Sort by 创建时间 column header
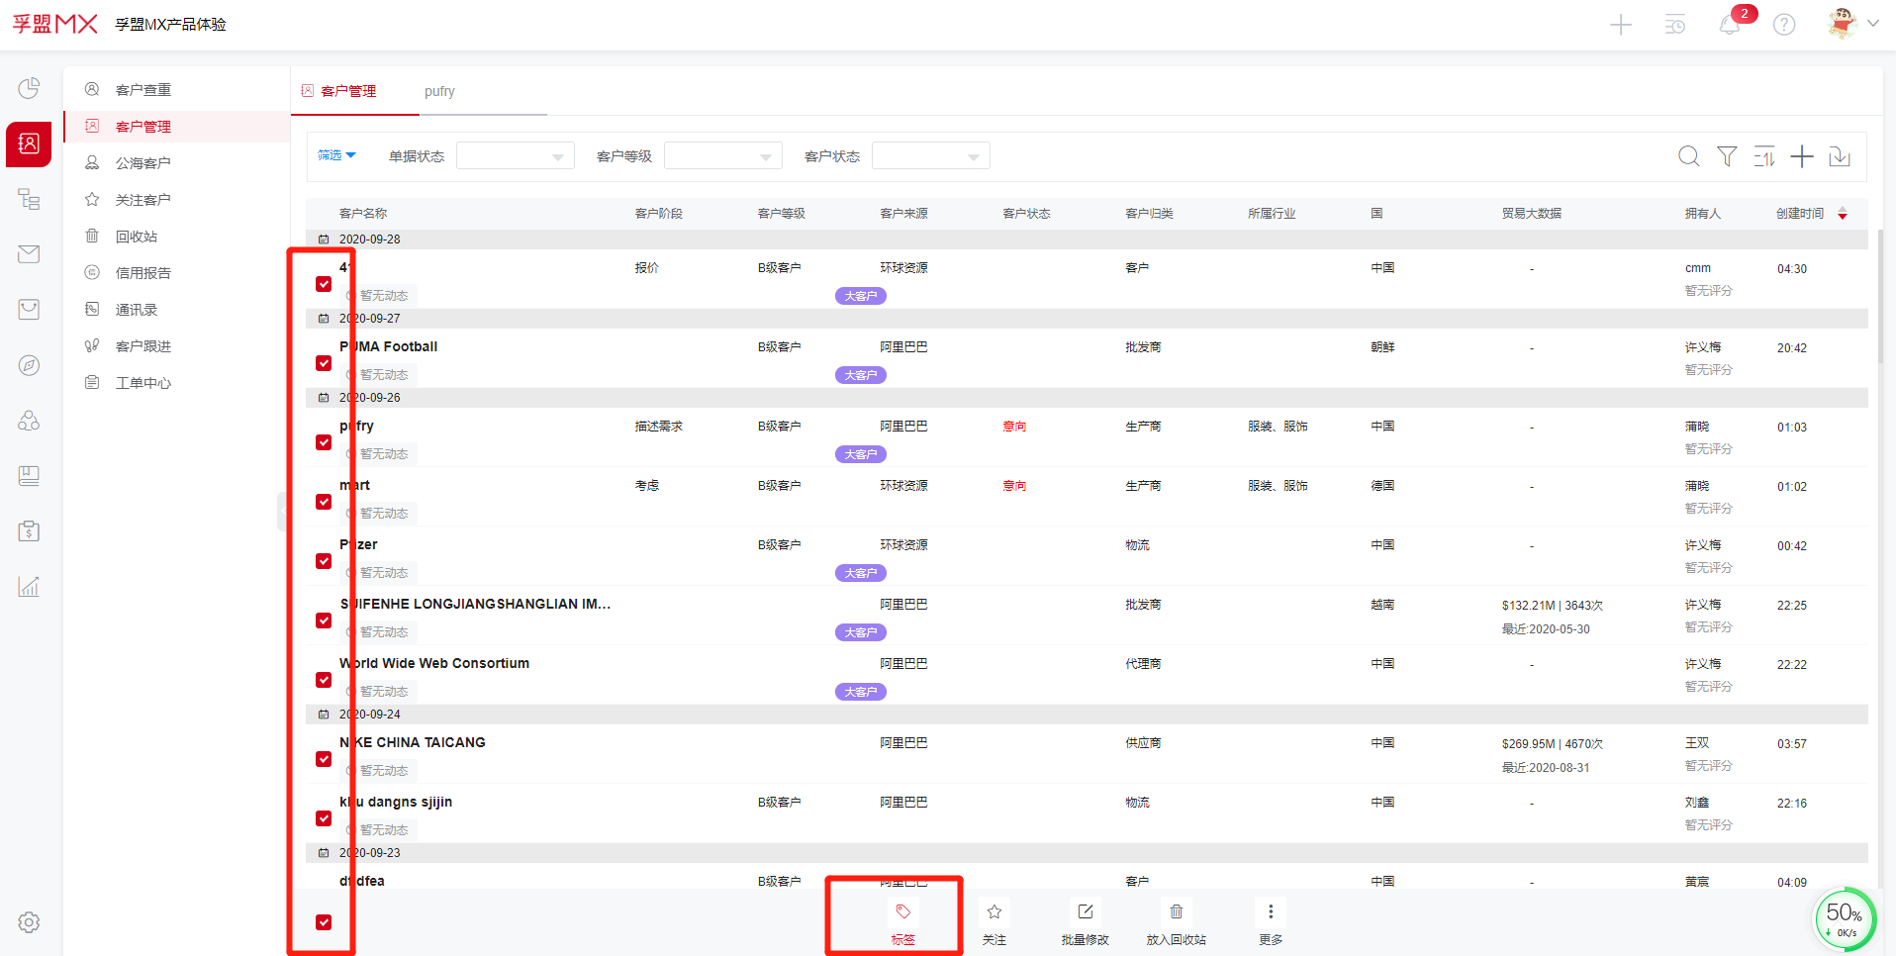Viewport: 1896px width, 956px height. (1800, 214)
